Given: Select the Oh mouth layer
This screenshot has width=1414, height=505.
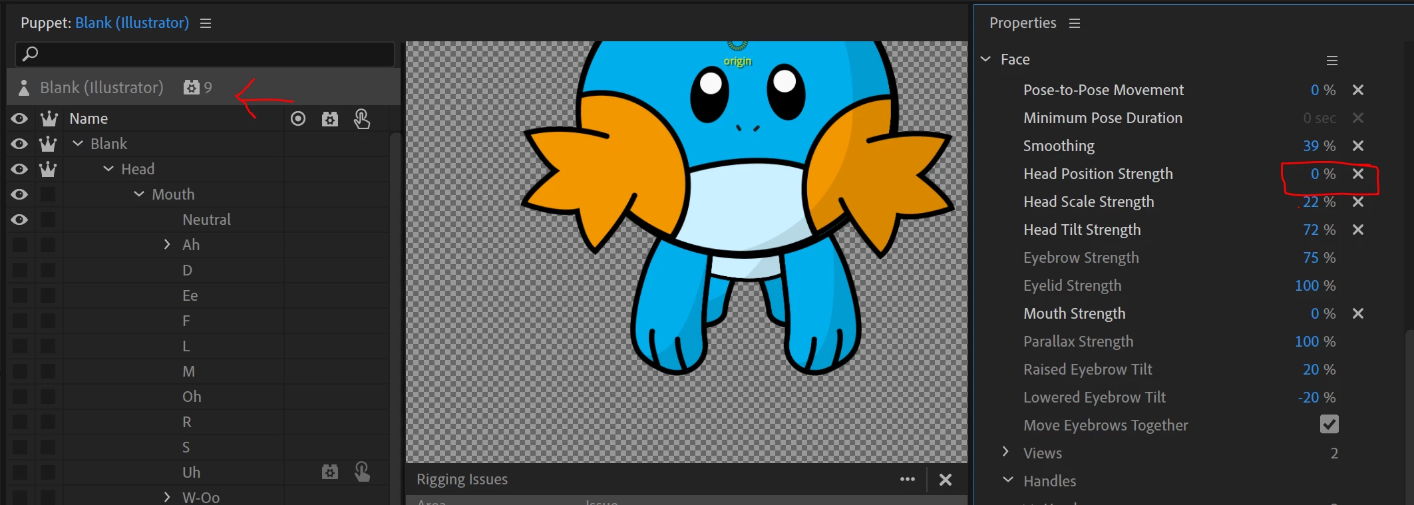Looking at the screenshot, I should [192, 397].
